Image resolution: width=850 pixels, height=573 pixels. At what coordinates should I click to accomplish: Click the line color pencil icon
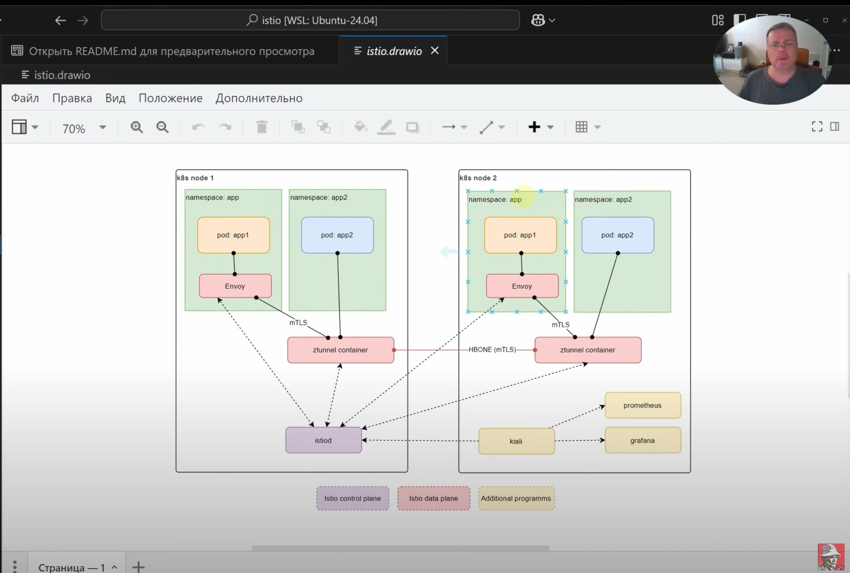(386, 127)
